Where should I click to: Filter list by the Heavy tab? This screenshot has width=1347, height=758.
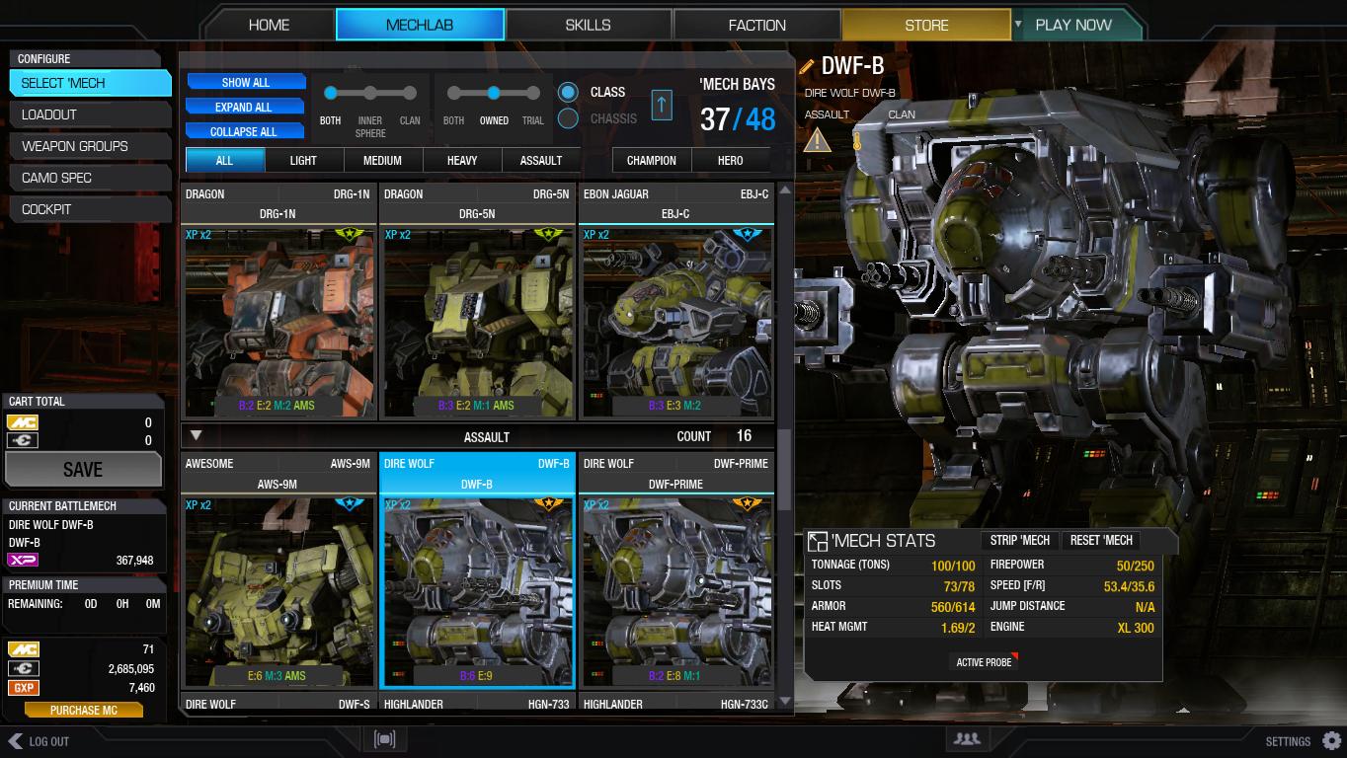(x=462, y=160)
